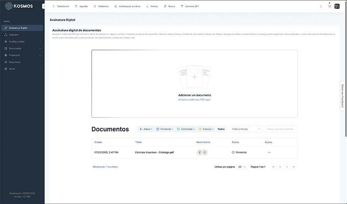Collapse the sidebar with the arrow button
This screenshot has width=347, height=204.
(x=44, y=7)
